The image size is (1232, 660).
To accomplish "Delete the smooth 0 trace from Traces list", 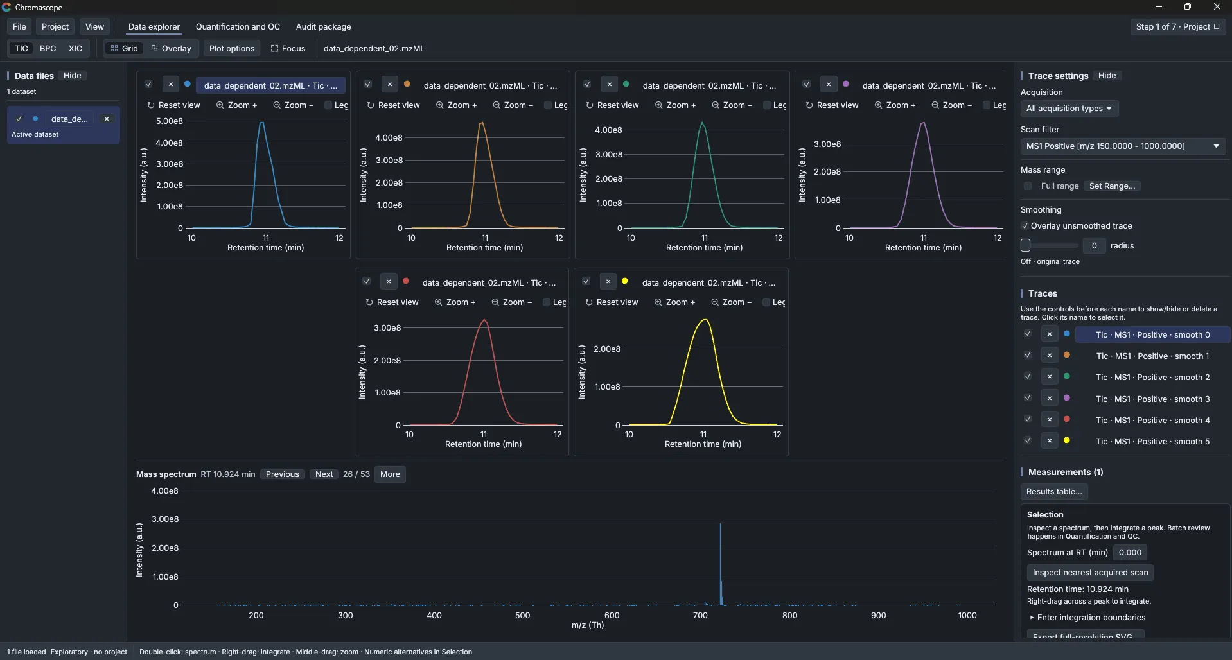I will click(x=1049, y=334).
